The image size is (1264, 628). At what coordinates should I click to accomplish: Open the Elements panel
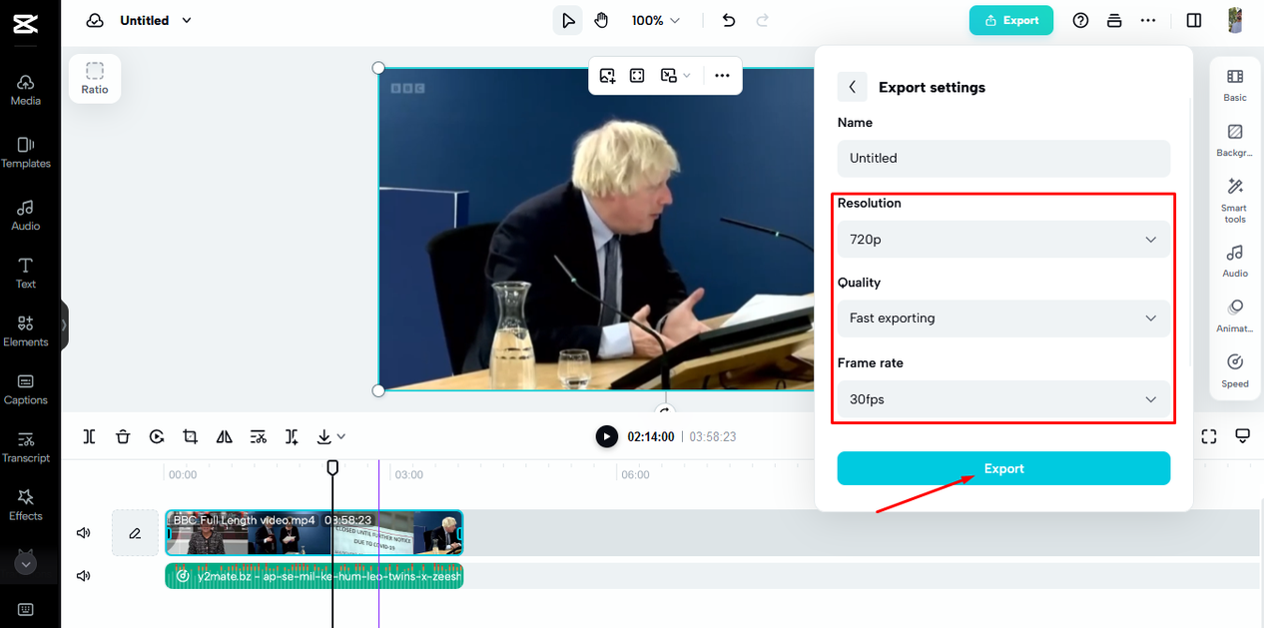pyautogui.click(x=26, y=330)
